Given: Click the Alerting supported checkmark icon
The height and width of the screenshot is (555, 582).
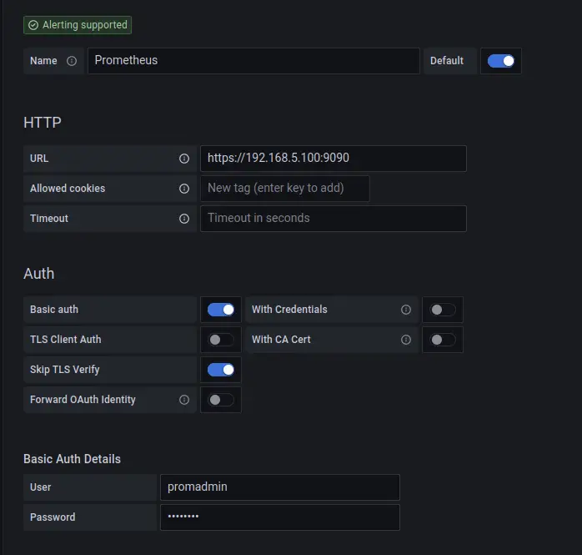Looking at the screenshot, I should 33,25.
